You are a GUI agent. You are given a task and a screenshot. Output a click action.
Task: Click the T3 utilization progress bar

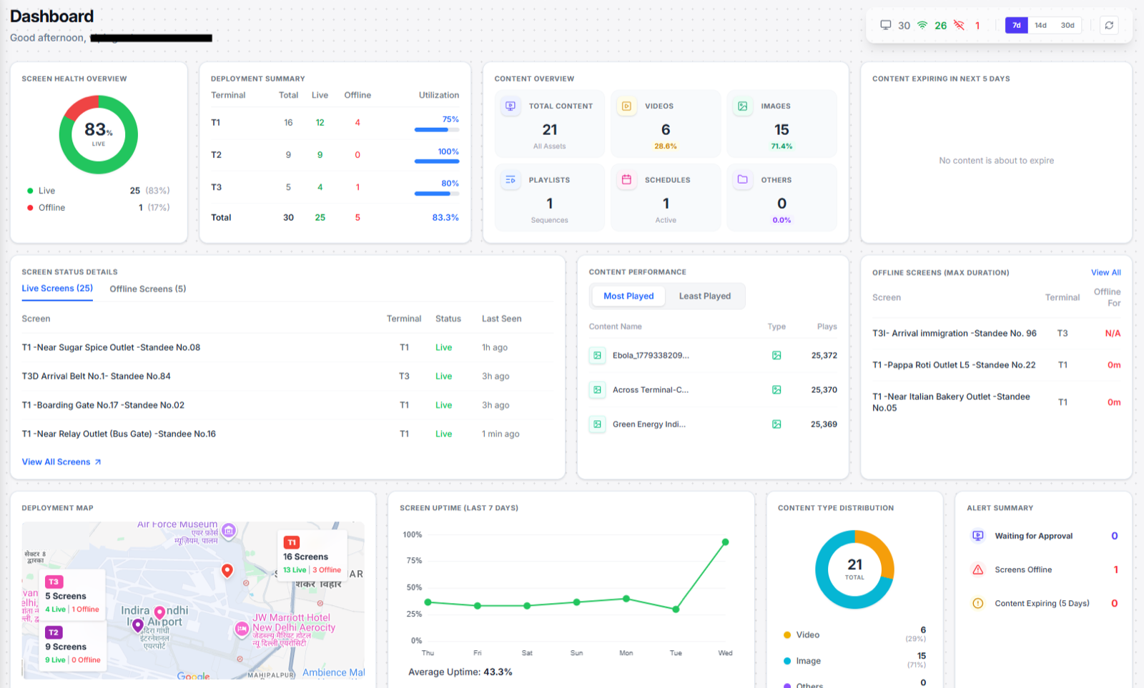pyautogui.click(x=437, y=194)
